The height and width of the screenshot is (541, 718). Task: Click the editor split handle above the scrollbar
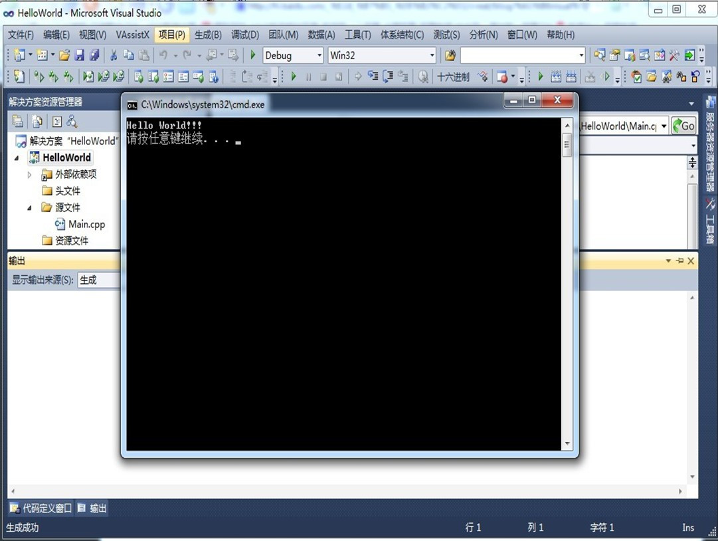(x=692, y=162)
